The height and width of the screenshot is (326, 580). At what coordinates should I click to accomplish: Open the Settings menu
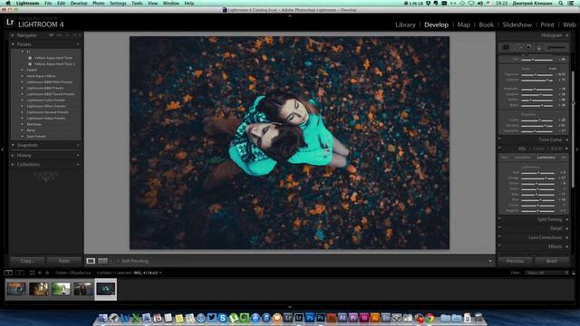tap(118, 4)
